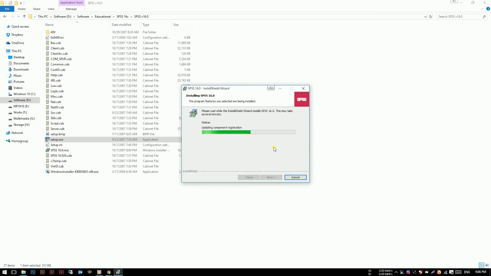Image resolution: width=491 pixels, height=276 pixels.
Task: Open Network in the navigation pane
Action: tap(17, 133)
